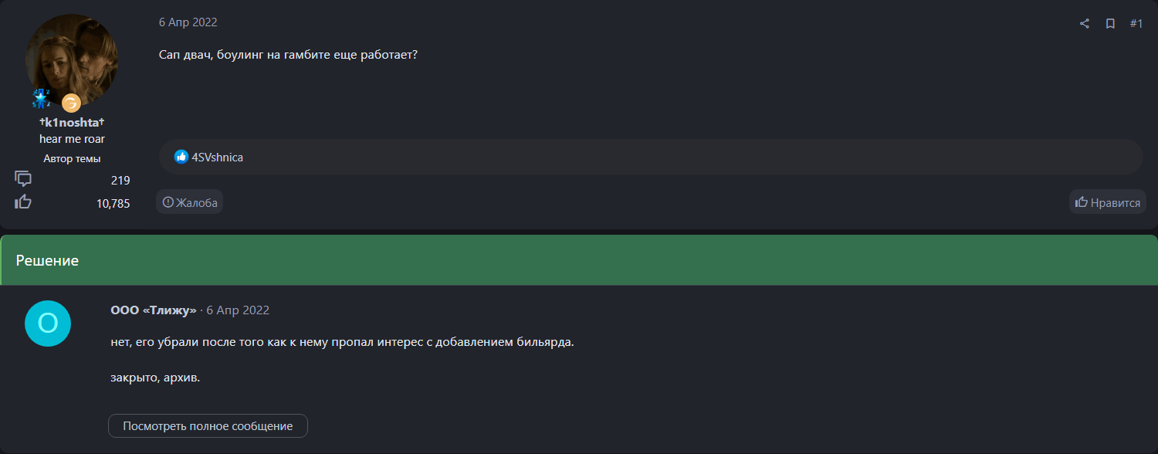Click the messages count icon

click(x=23, y=179)
